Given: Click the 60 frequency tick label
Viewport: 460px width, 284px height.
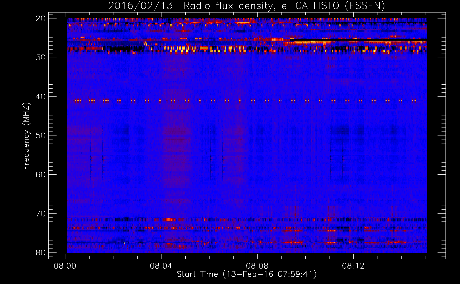Looking at the screenshot, I should click(x=41, y=175).
